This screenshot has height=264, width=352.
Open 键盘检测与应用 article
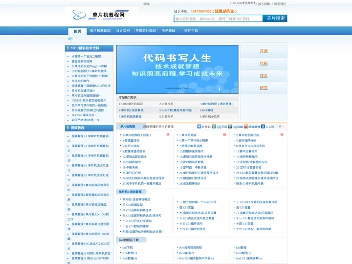click(x=82, y=61)
